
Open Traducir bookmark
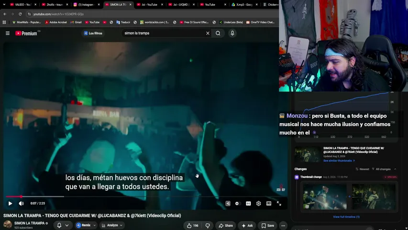tap(123, 23)
